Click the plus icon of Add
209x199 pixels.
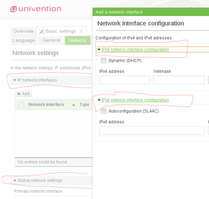pos(19,94)
